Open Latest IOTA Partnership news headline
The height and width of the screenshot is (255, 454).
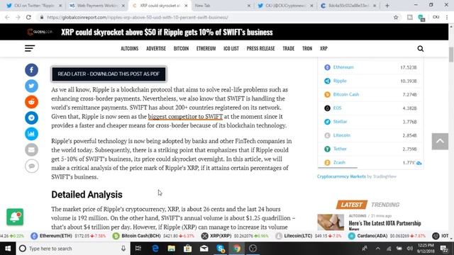tap(384, 225)
